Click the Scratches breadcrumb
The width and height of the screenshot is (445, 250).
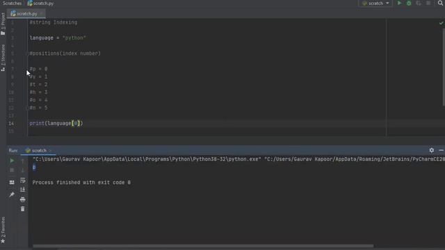click(13, 3)
